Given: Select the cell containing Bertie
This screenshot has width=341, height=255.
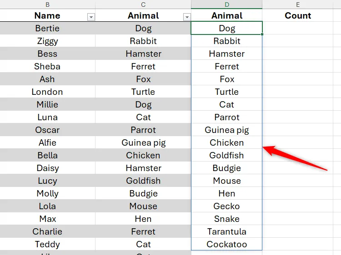Looking at the screenshot, I should click(x=47, y=28).
